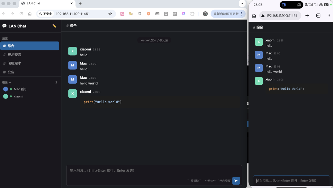The height and width of the screenshot is (188, 333).
Task: Click the purple chat bubble extension icon
Action: [183, 14]
